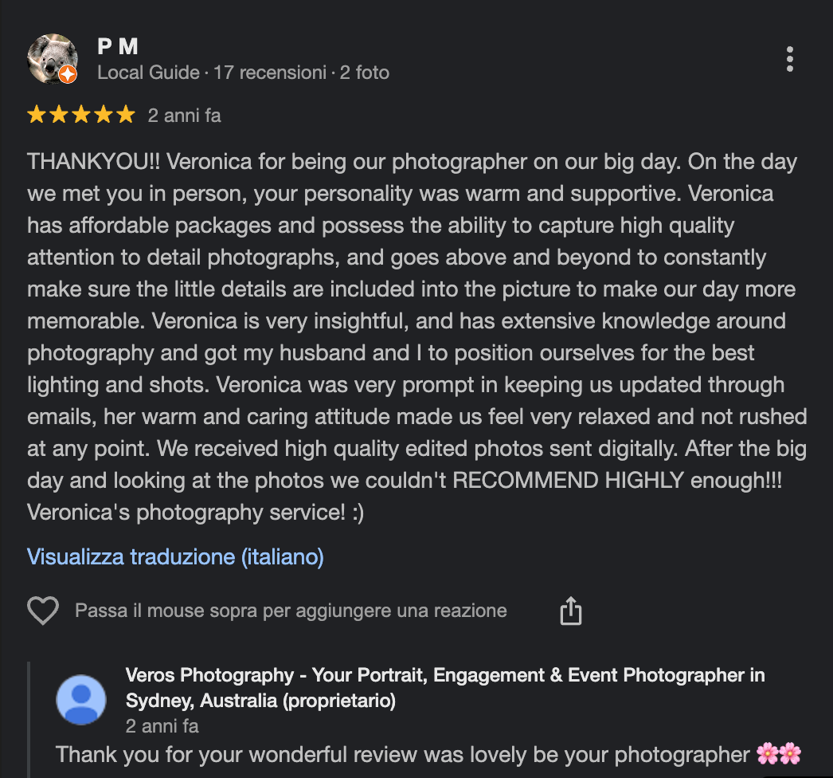Screen dimensions: 833x778
Task: Open reviewer P M's name link
Action: [x=118, y=46]
